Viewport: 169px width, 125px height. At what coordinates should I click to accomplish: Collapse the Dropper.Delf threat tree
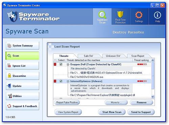coord(68,64)
